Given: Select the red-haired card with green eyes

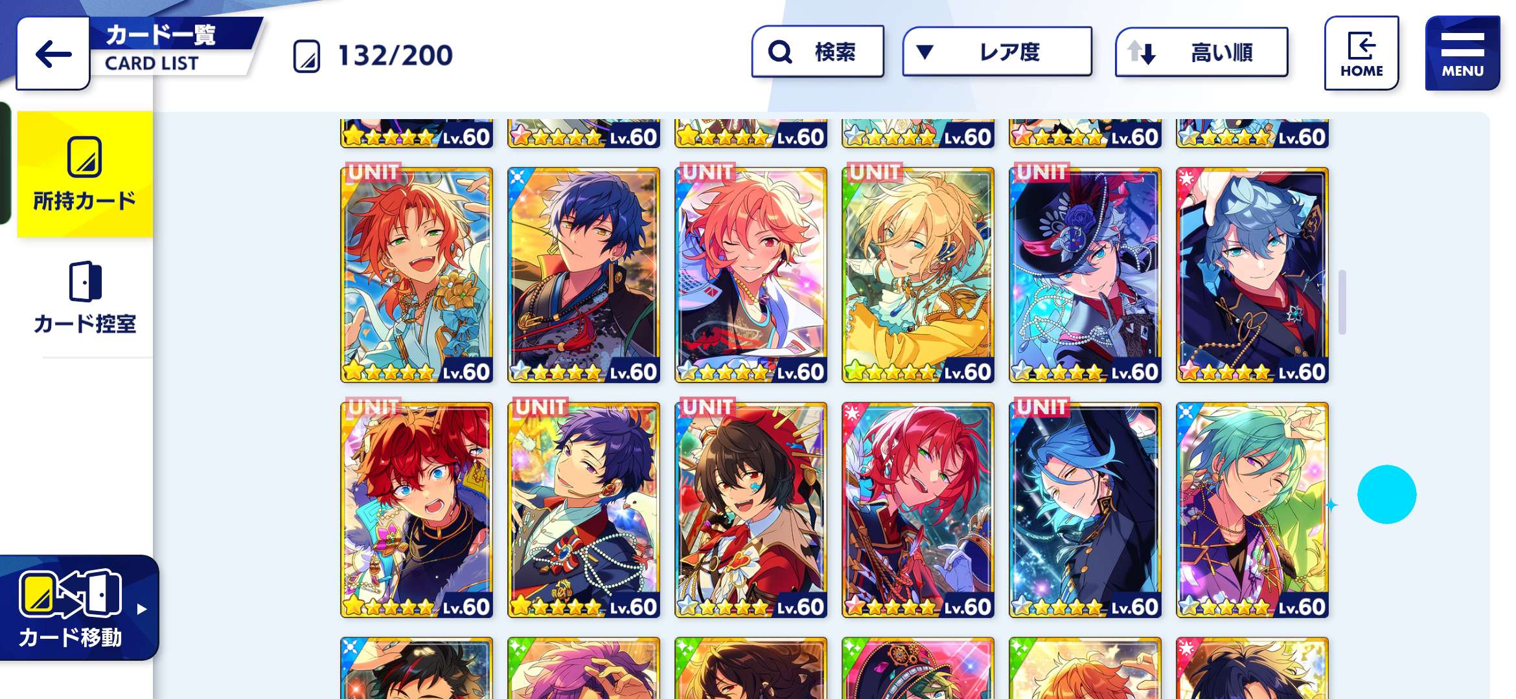Looking at the screenshot, I should (x=918, y=510).
